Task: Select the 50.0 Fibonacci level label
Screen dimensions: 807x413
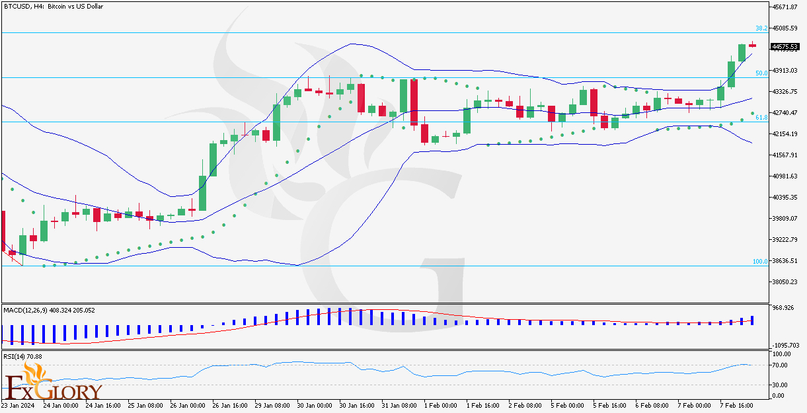Action: pyautogui.click(x=761, y=73)
